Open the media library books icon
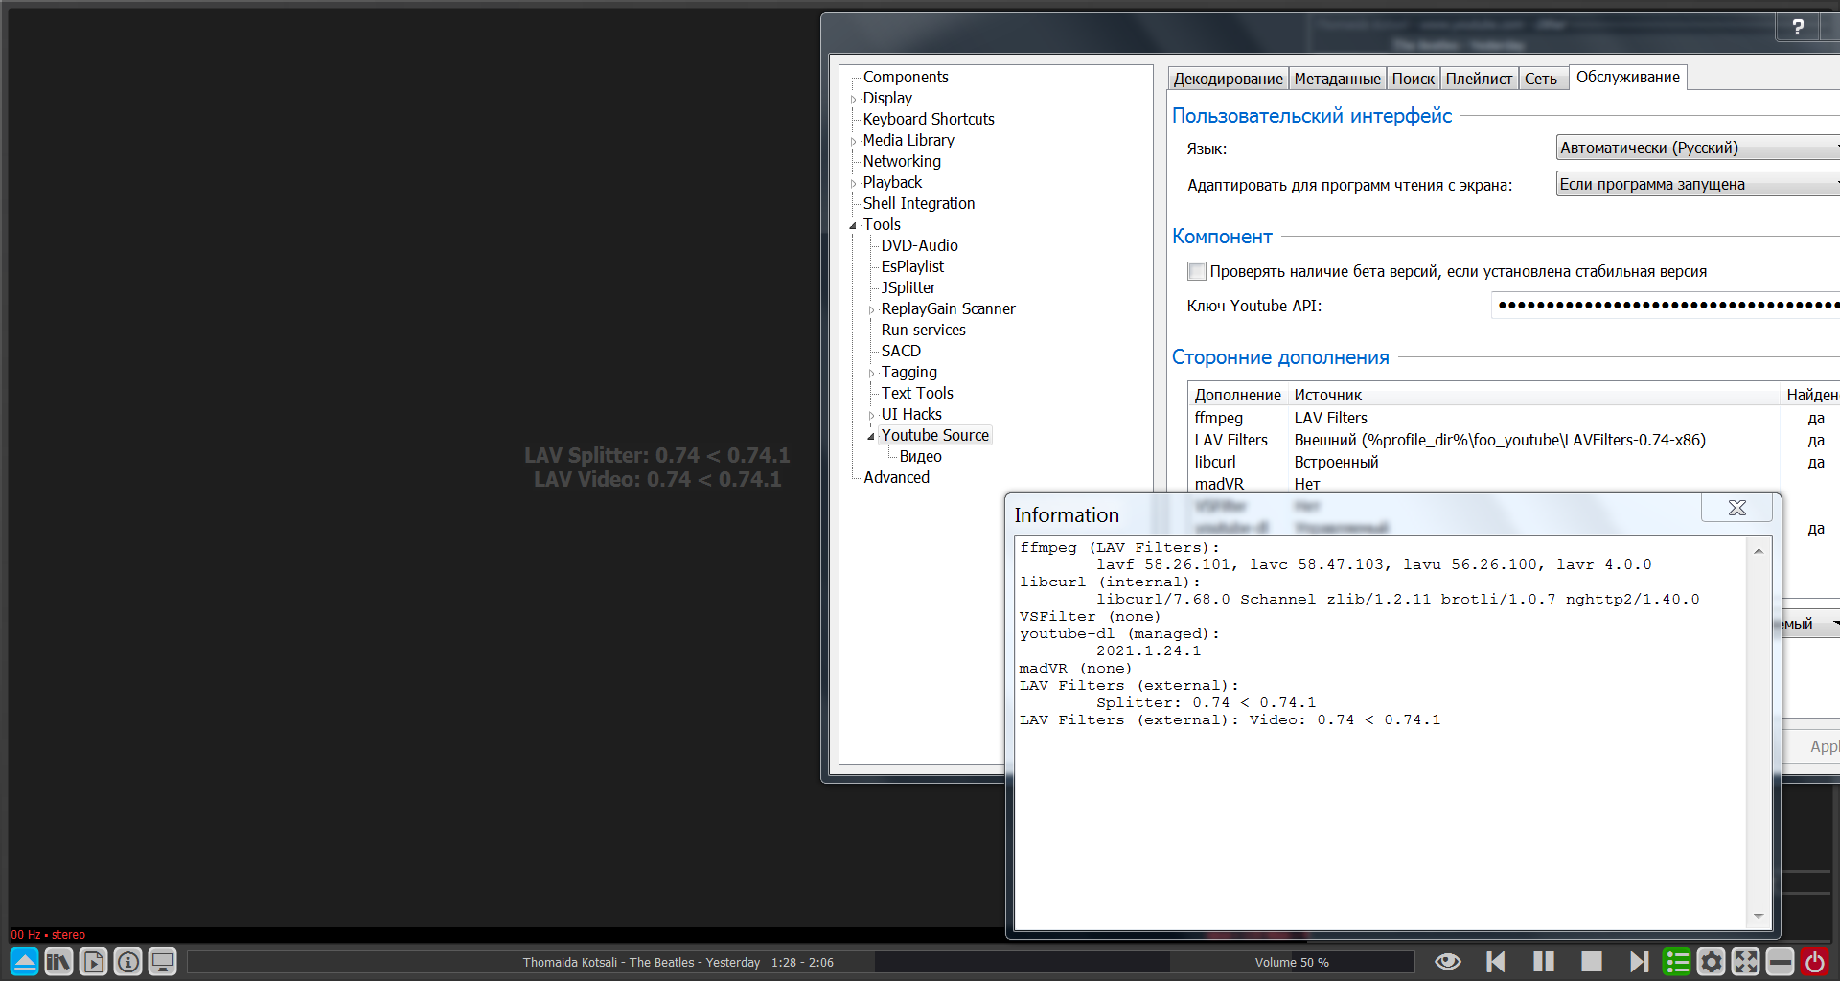 coord(58,961)
